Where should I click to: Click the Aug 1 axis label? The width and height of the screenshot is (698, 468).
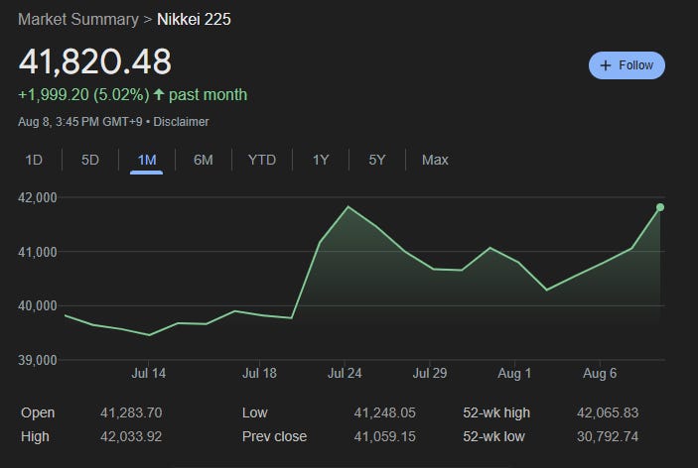pos(514,374)
